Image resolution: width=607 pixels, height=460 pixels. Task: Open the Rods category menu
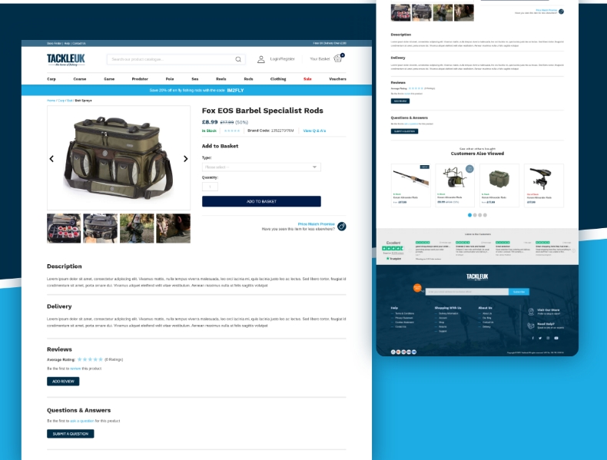tap(248, 79)
